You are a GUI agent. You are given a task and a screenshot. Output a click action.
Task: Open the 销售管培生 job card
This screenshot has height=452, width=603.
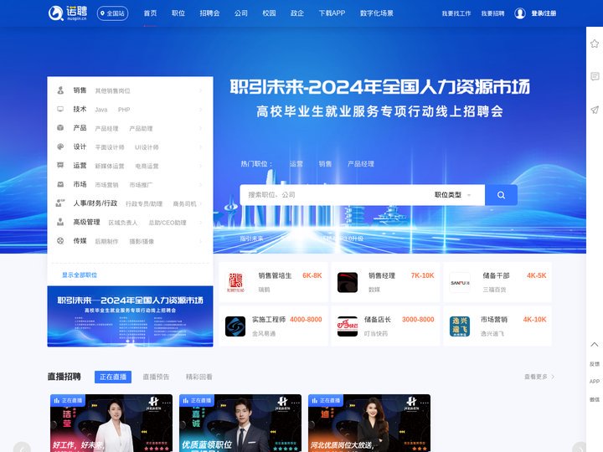(x=273, y=282)
